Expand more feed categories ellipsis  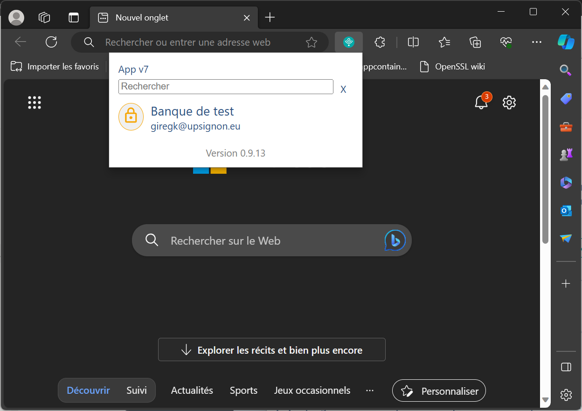pos(370,390)
